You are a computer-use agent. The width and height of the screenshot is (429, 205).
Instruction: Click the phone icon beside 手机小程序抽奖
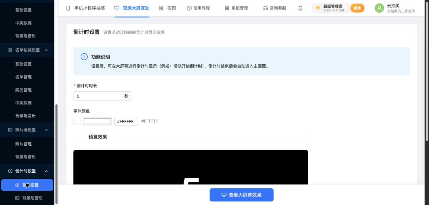(x=68, y=8)
